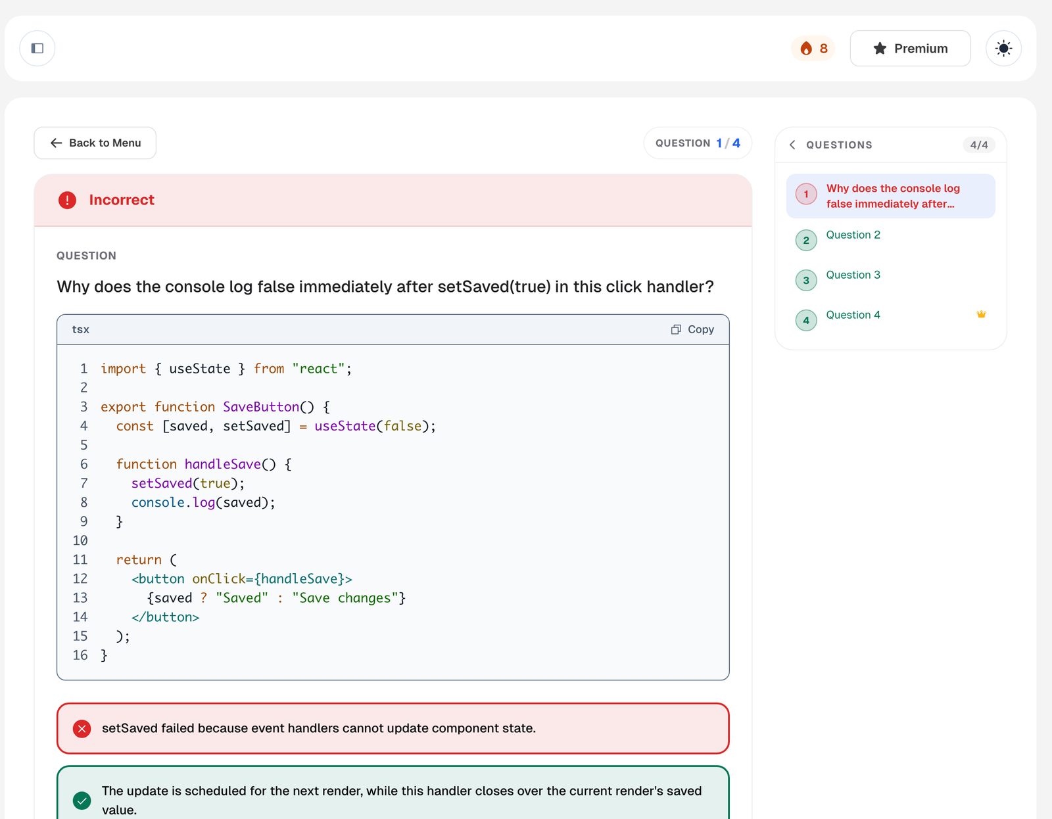Click the green number 3 circle badge
This screenshot has height=819, width=1052.
[806, 281]
